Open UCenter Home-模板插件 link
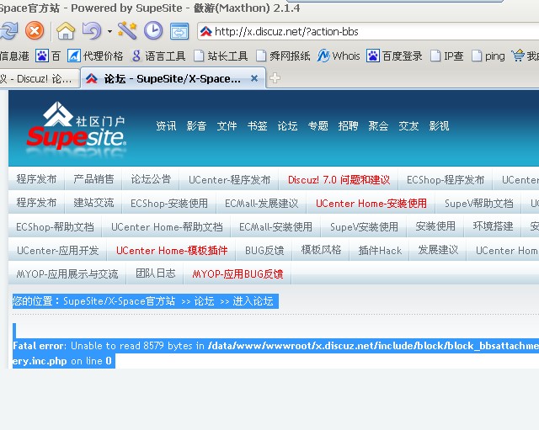Screen dimensions: 539x430 [x=172, y=251]
